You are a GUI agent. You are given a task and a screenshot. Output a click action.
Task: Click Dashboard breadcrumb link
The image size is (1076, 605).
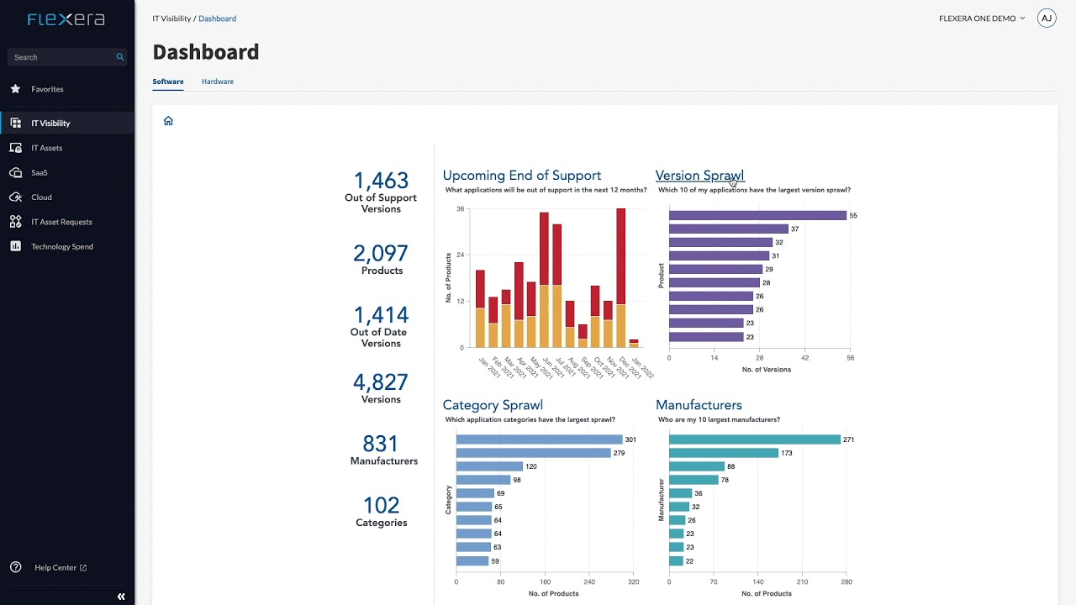[x=217, y=18]
